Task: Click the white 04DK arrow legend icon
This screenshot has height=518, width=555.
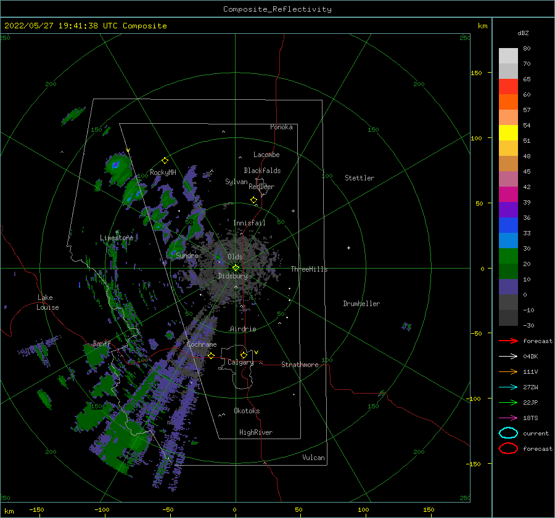Action: click(508, 357)
